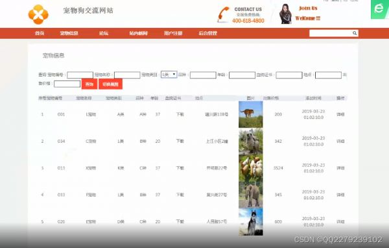Open 详细 details for pet 034
This screenshot has width=389, height=248.
click(340, 141)
